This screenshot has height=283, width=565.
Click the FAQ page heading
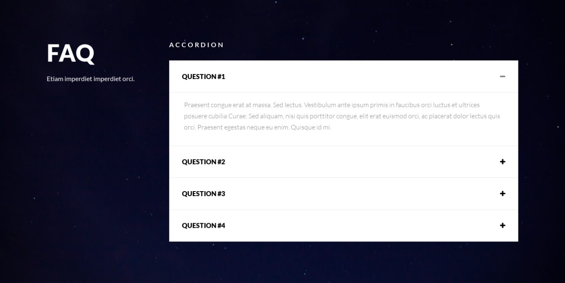click(x=71, y=53)
